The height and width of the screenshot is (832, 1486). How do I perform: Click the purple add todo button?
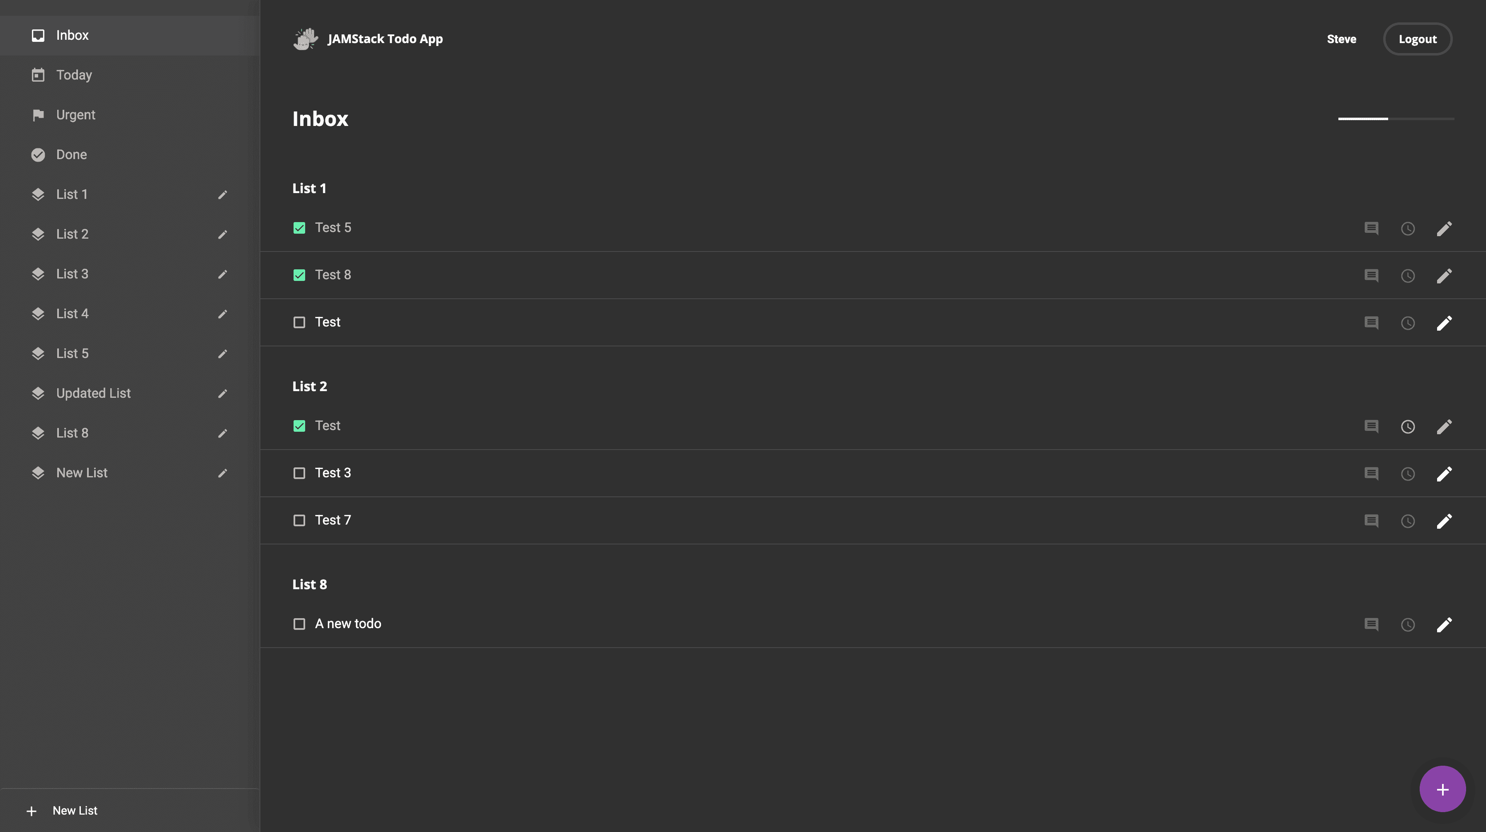click(x=1442, y=789)
